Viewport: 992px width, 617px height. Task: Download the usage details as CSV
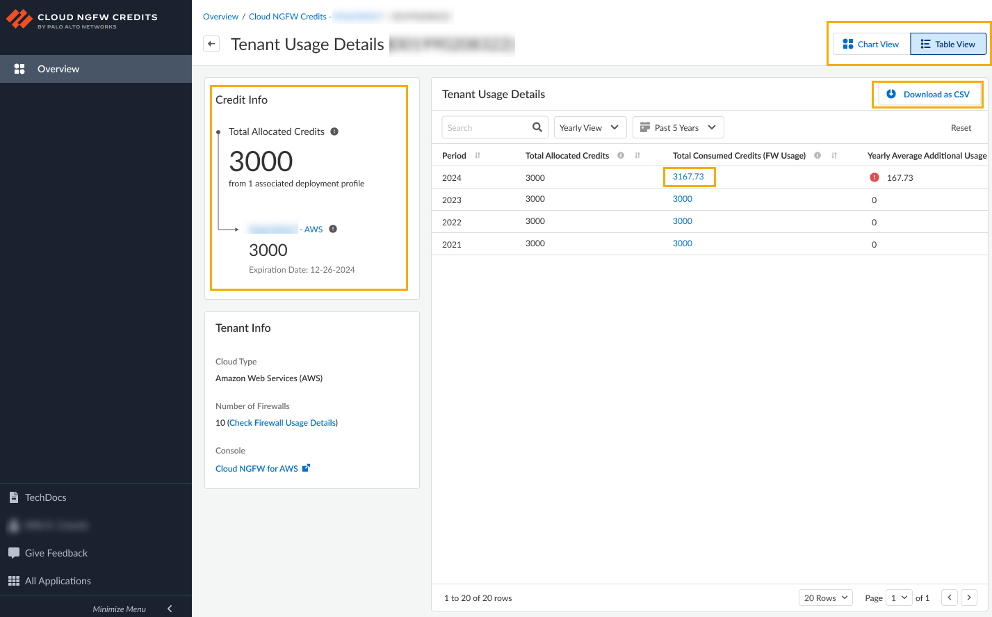tap(928, 95)
